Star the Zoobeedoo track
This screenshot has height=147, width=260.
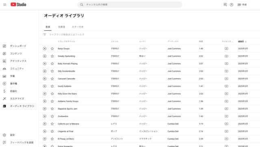pos(52,116)
